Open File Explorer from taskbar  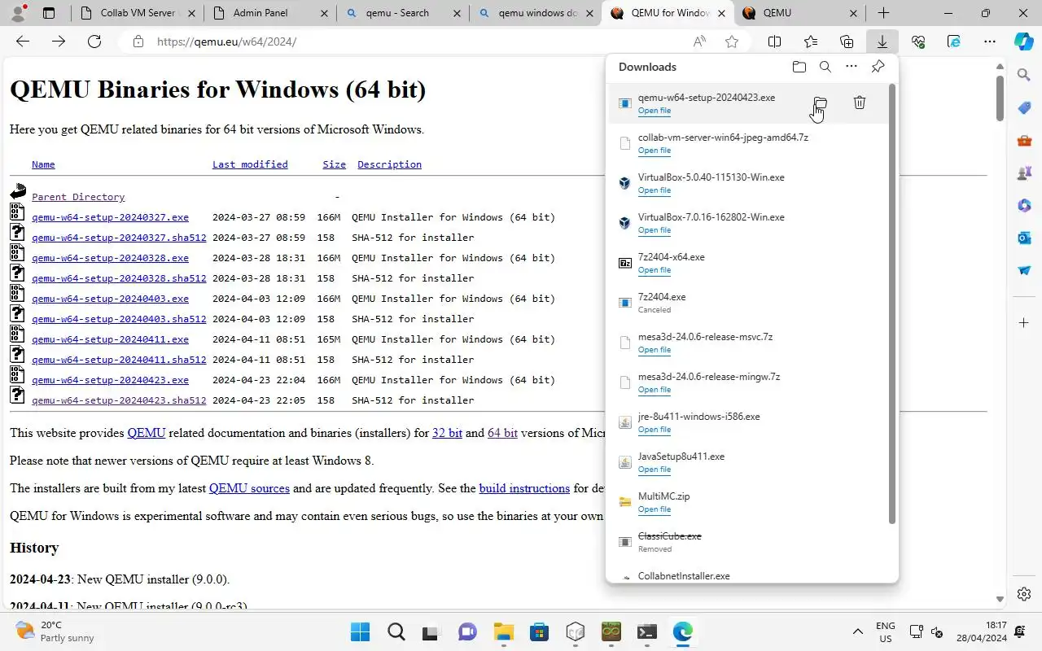(503, 631)
